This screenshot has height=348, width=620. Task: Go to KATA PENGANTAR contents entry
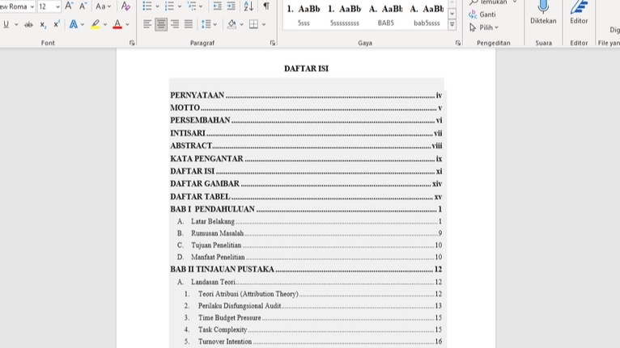coord(306,158)
